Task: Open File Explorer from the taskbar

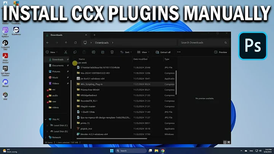Action: 156,151
